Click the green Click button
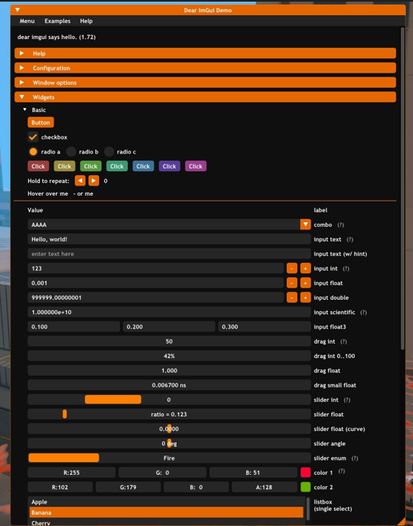 tap(90, 166)
